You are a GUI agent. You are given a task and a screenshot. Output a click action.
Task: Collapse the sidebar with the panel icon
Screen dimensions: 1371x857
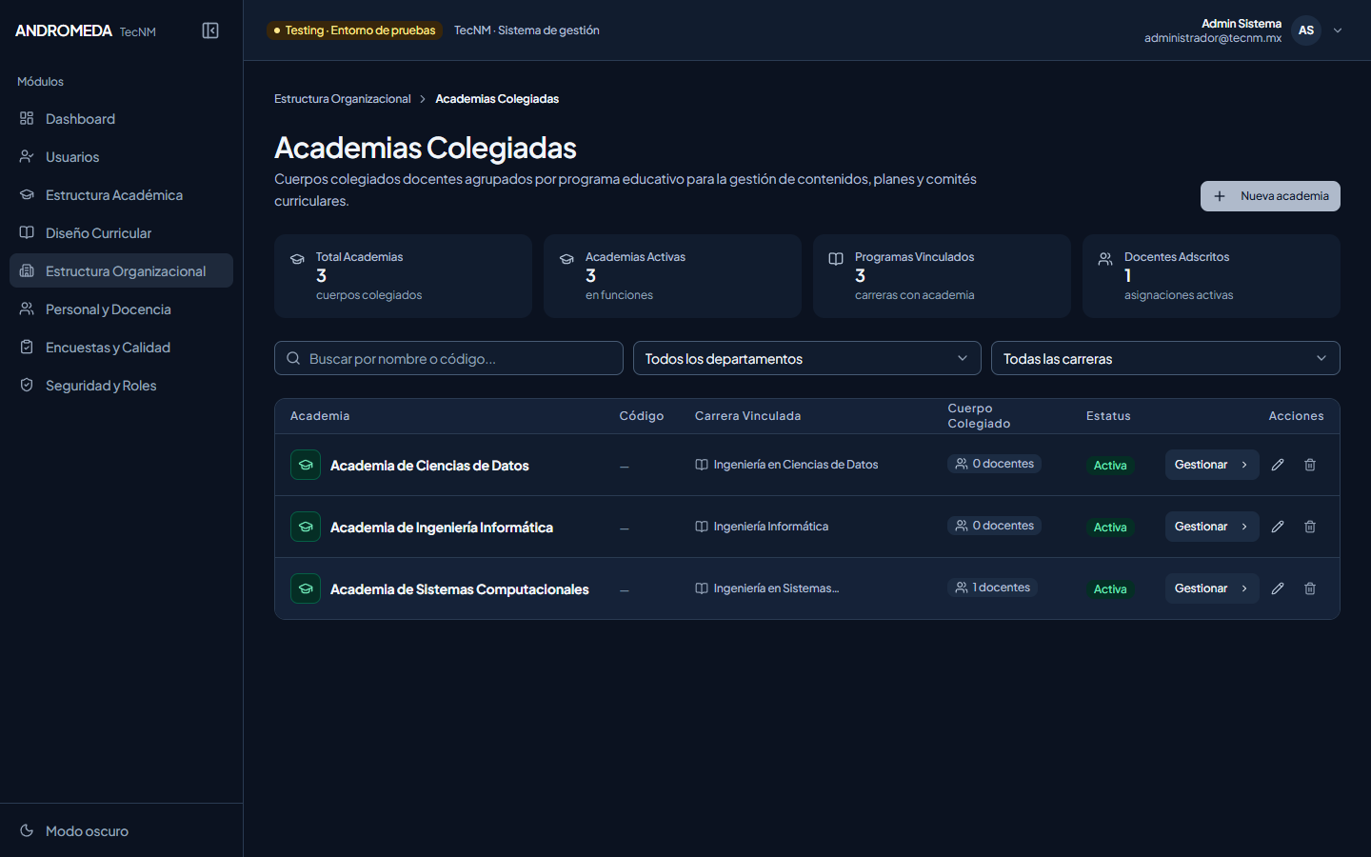pyautogui.click(x=210, y=30)
